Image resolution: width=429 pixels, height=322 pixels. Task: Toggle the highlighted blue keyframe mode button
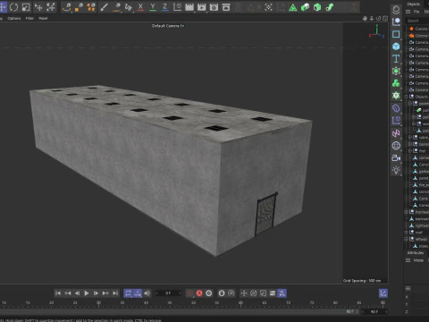tap(282, 293)
